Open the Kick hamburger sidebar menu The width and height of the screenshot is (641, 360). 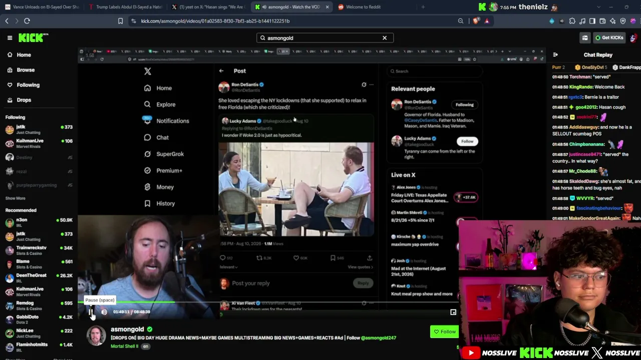coord(10,37)
